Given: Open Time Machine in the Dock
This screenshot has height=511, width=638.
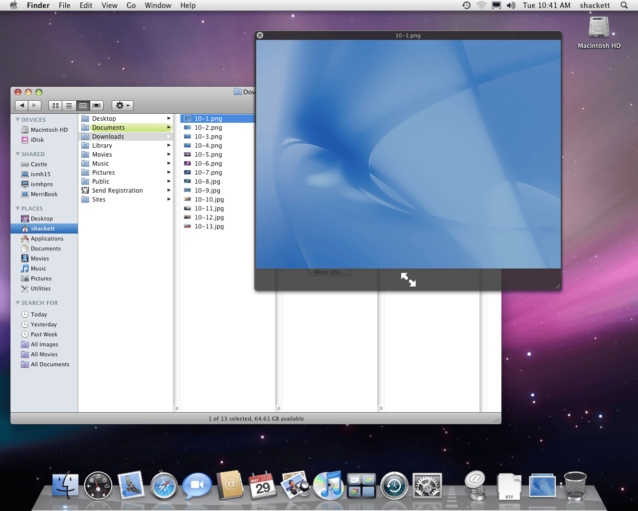Looking at the screenshot, I should pos(394,486).
